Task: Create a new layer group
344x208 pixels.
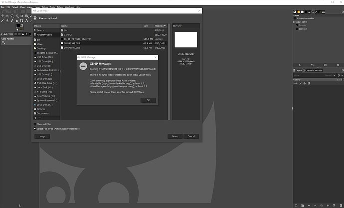Action: (x=302, y=206)
